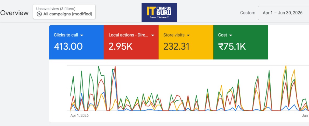Viewport: 309px width, 126px height.
Task: Click the Cost metric label
Action: tap(222, 35)
